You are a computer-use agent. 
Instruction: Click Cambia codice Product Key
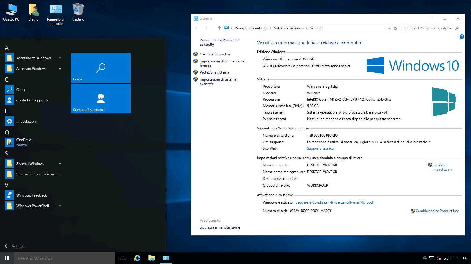click(437, 211)
